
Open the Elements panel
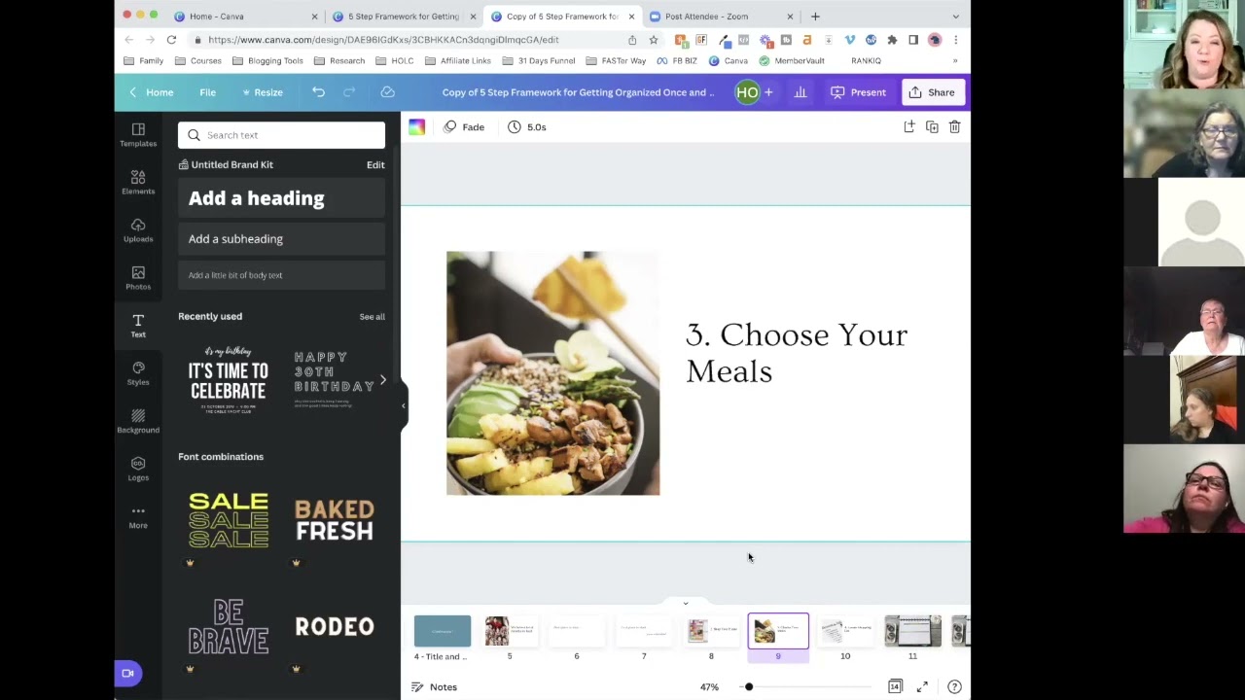click(138, 182)
